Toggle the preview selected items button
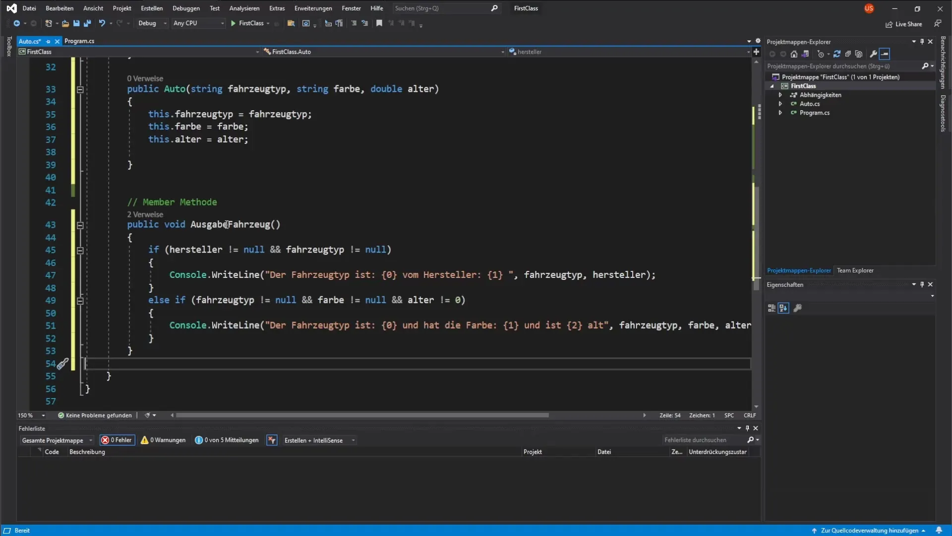Viewport: 952px width, 536px height. [885, 54]
